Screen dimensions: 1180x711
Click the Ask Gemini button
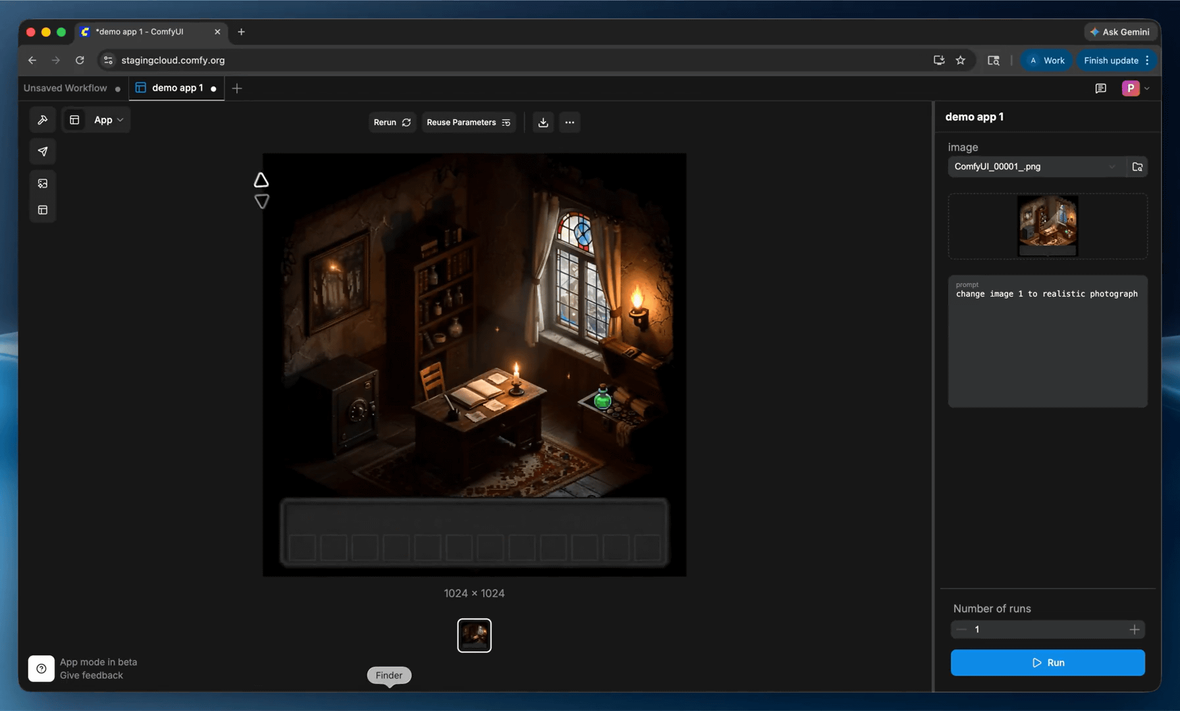[x=1121, y=32]
